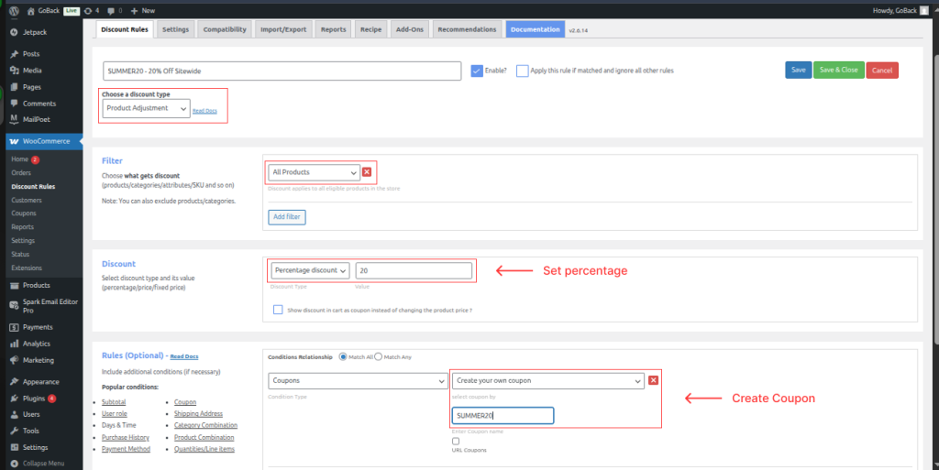Open the Recommendations tab

point(467,29)
